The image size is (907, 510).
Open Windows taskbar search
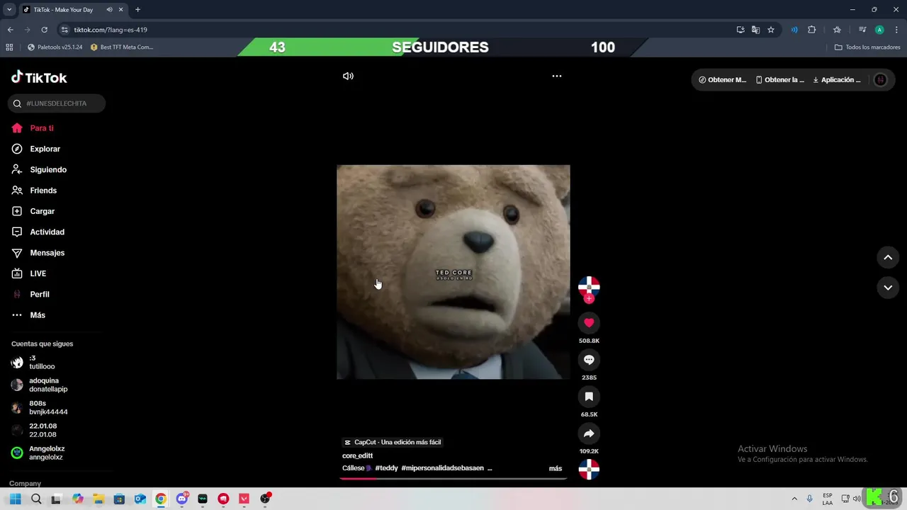(x=36, y=499)
